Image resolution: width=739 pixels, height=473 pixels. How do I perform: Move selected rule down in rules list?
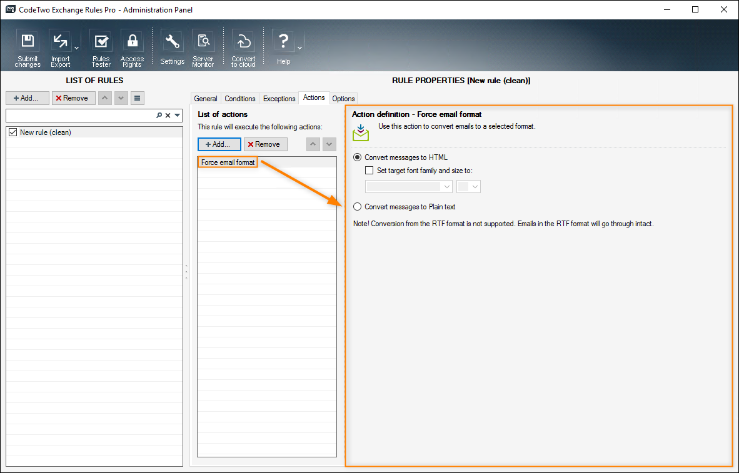pos(121,98)
